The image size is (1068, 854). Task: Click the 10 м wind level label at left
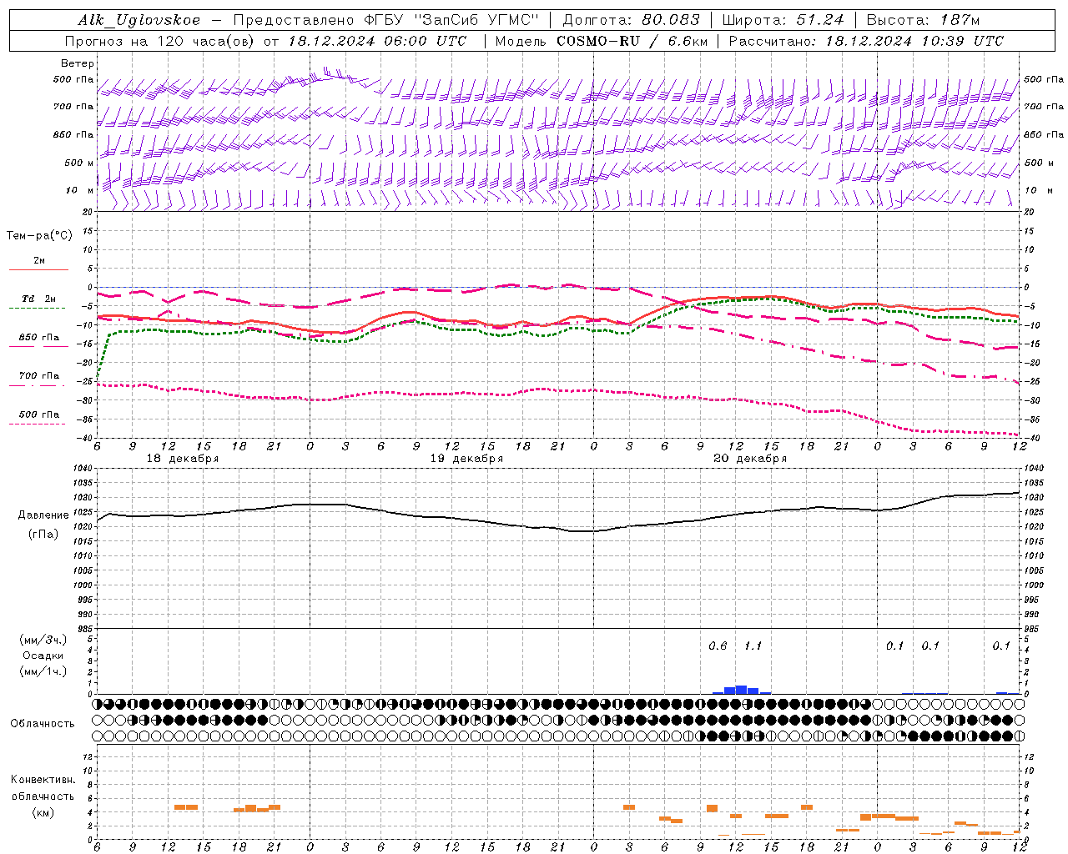point(80,191)
